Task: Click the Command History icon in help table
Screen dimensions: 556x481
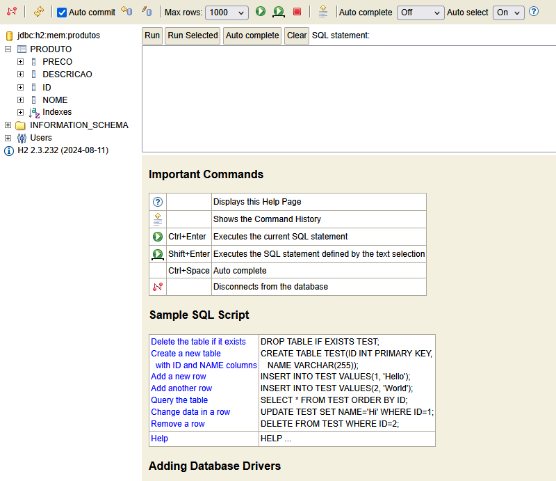Action: [x=158, y=219]
